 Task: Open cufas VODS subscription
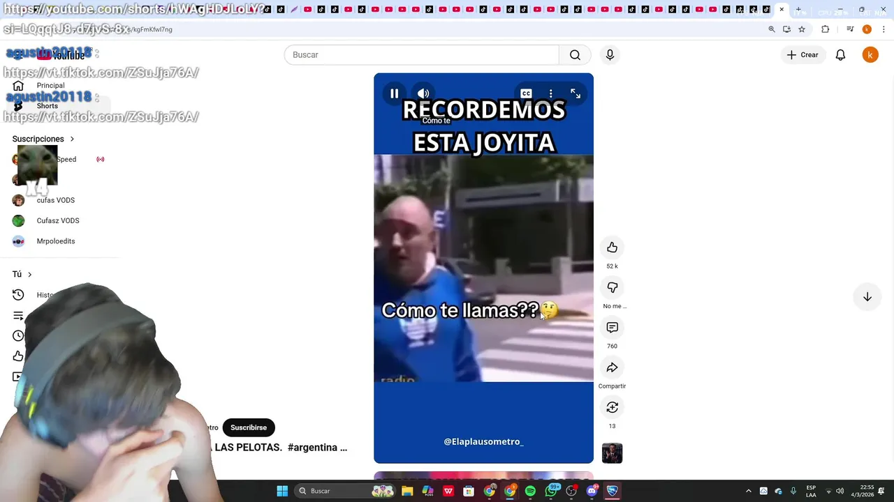pos(56,200)
